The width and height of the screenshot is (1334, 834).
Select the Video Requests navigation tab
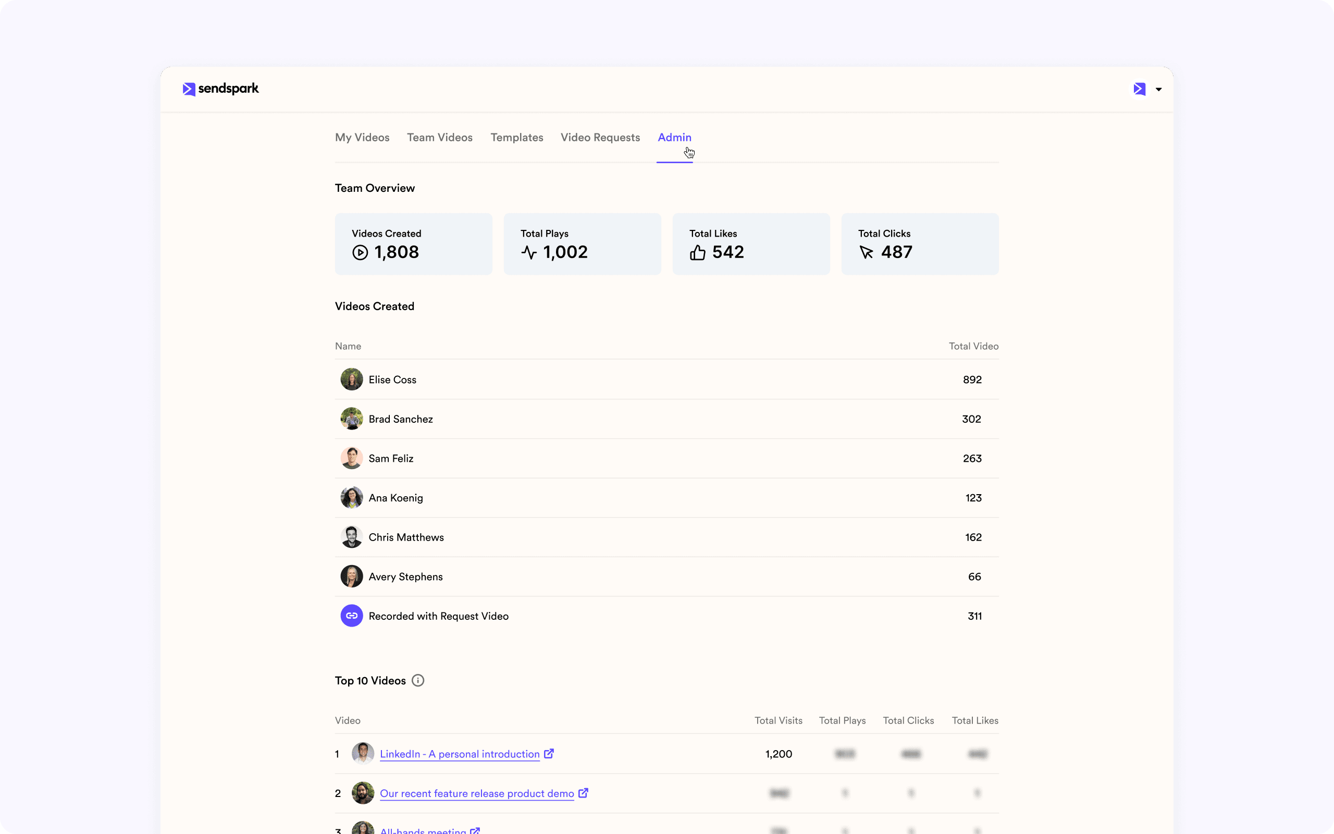click(x=600, y=137)
